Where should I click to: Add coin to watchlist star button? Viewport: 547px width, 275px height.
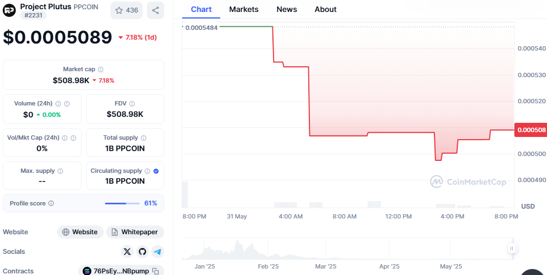(x=126, y=10)
